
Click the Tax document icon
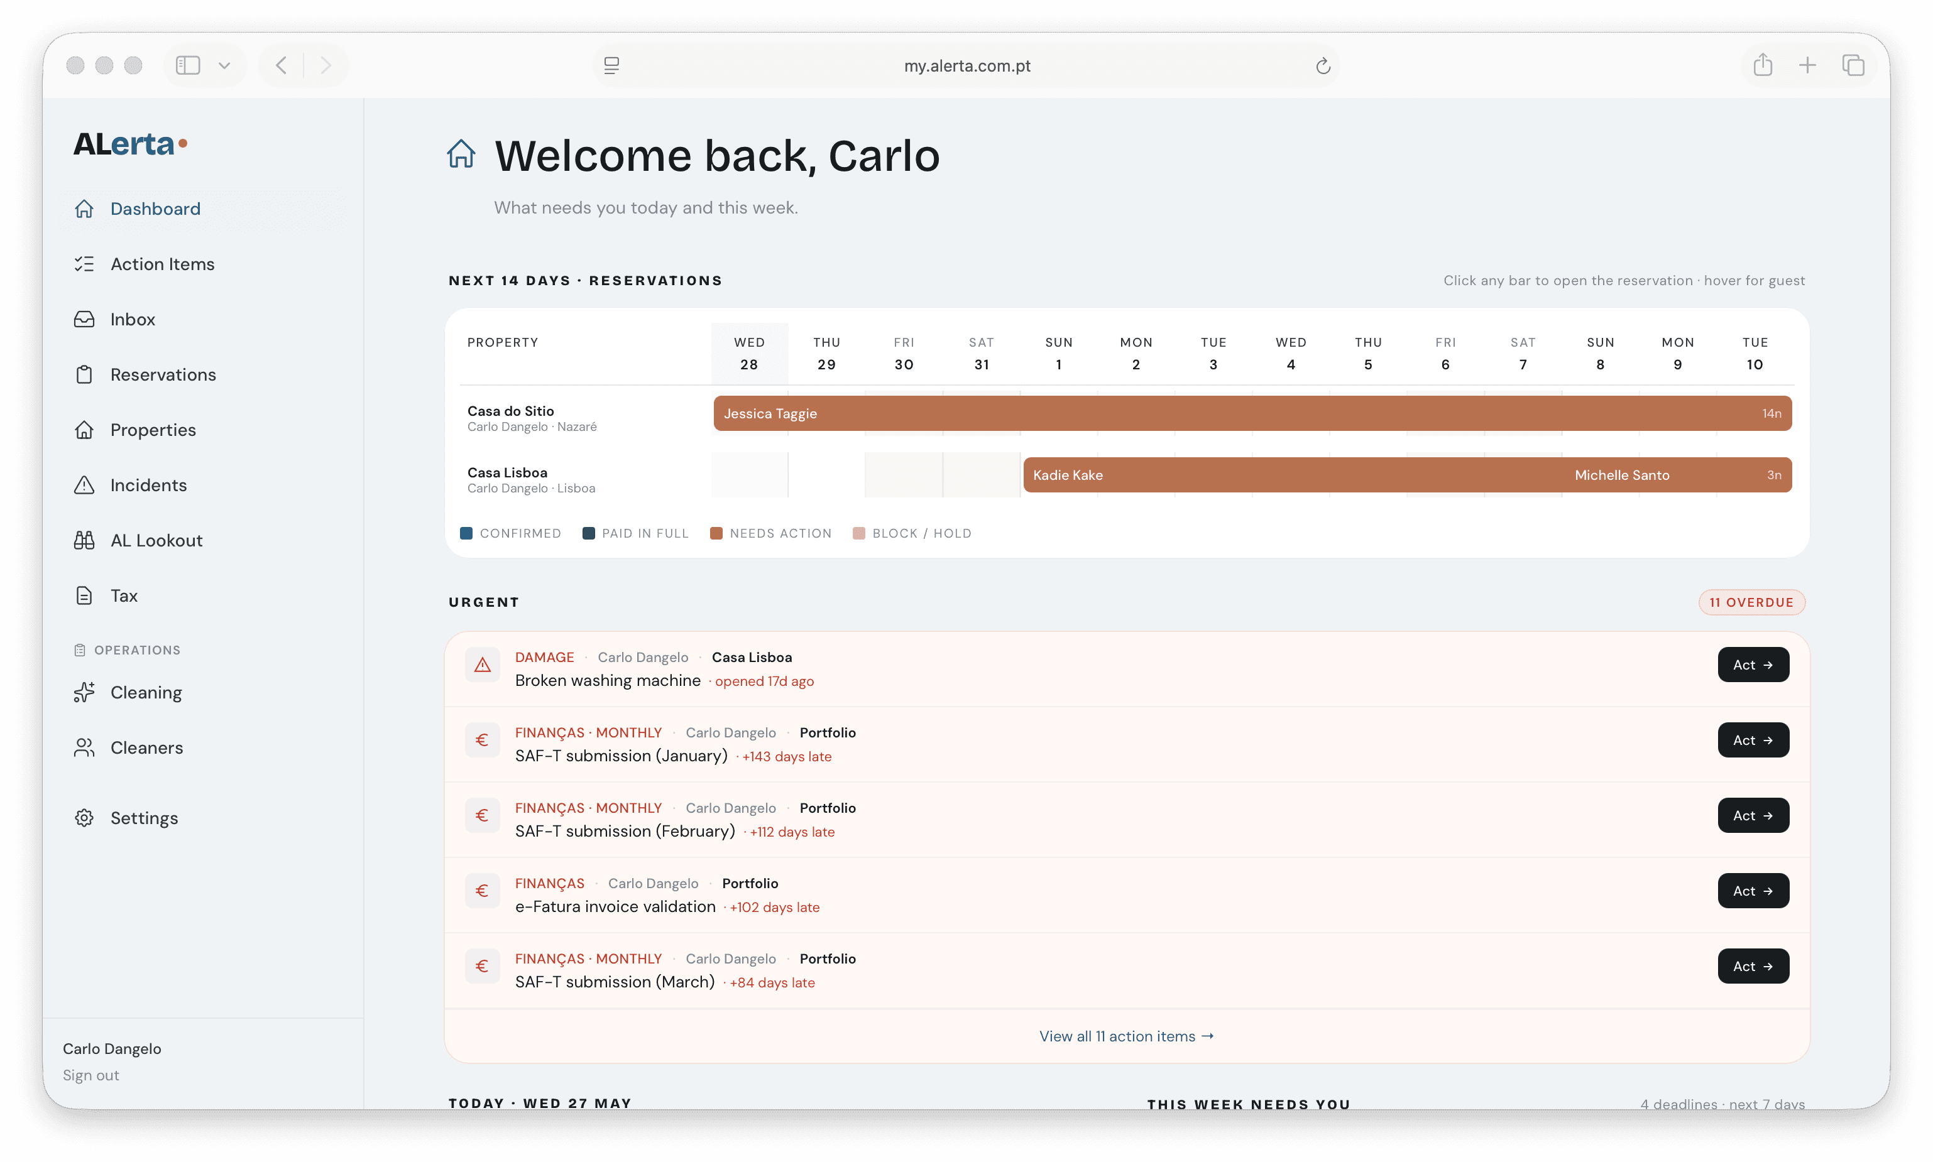click(84, 596)
